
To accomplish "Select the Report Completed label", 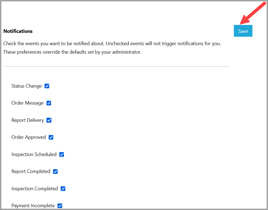I will click(x=31, y=171).
